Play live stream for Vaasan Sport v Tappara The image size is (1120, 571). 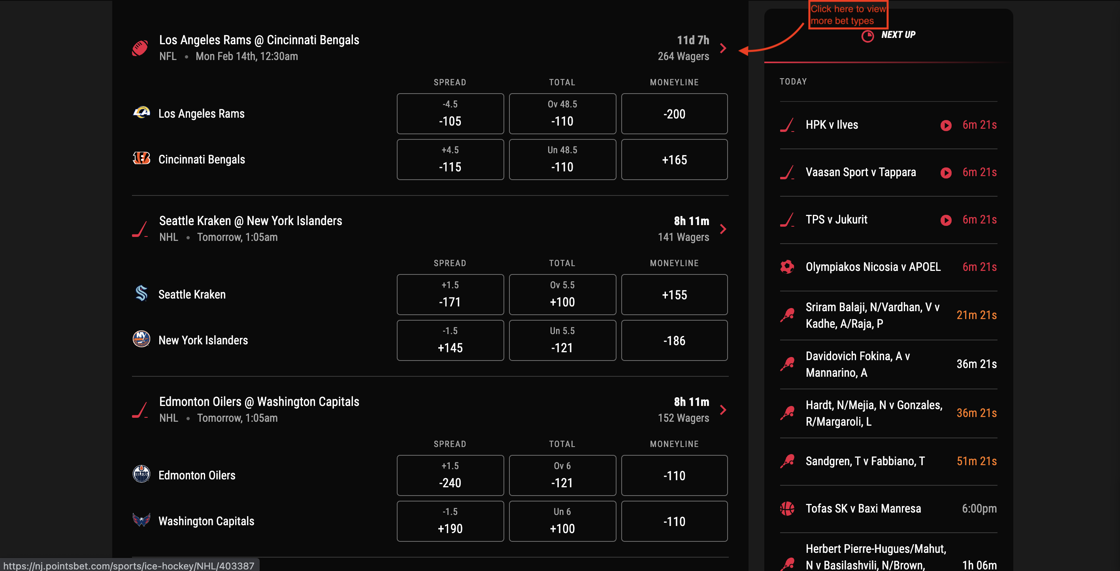pos(946,173)
